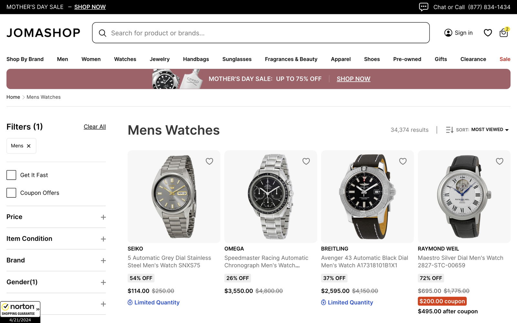Screen dimensions: 517x323
Task: Click the 54% OFF badge
Action: pos(141,278)
